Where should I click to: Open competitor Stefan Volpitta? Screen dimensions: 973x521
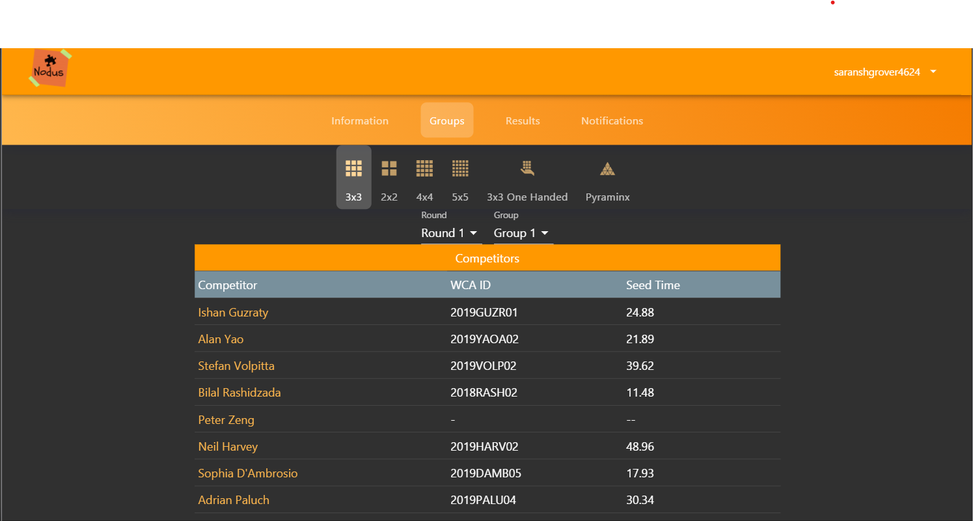tap(236, 366)
